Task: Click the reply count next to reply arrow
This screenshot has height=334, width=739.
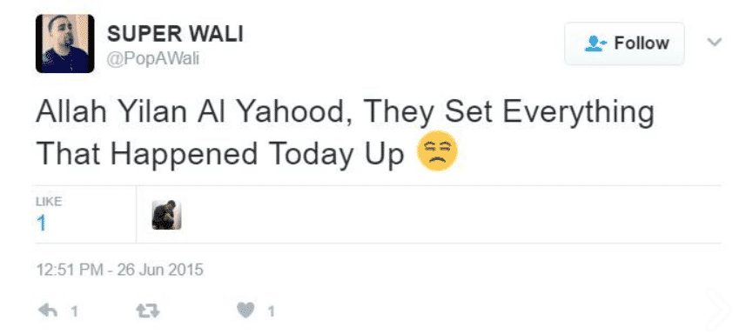Action: 74,311
